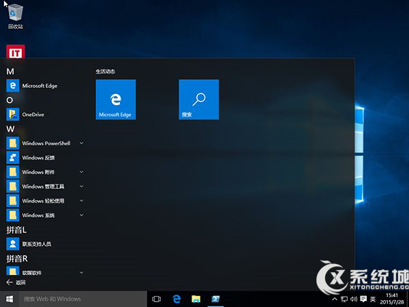Image resolution: width=409 pixels, height=307 pixels.
Task: Expand the Windows 轻松使用 chevron
Action: (81, 201)
